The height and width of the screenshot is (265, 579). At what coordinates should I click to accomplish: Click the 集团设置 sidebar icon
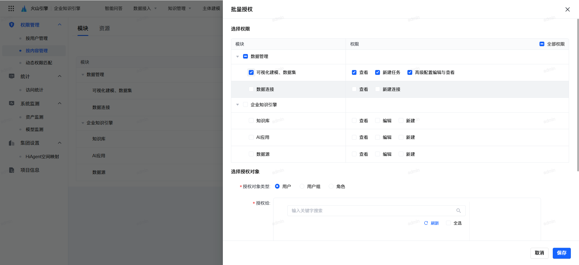pos(11,143)
